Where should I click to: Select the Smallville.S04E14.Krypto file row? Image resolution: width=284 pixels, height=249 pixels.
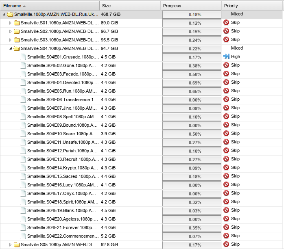141,168
